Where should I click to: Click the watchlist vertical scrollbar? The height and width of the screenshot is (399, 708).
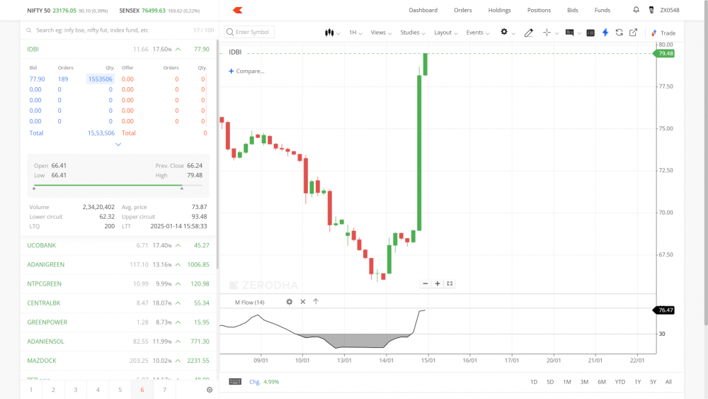tap(217, 154)
